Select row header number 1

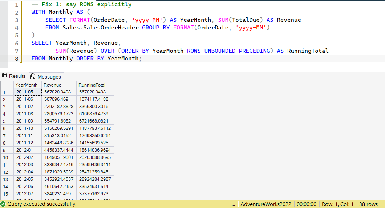click(x=7, y=92)
